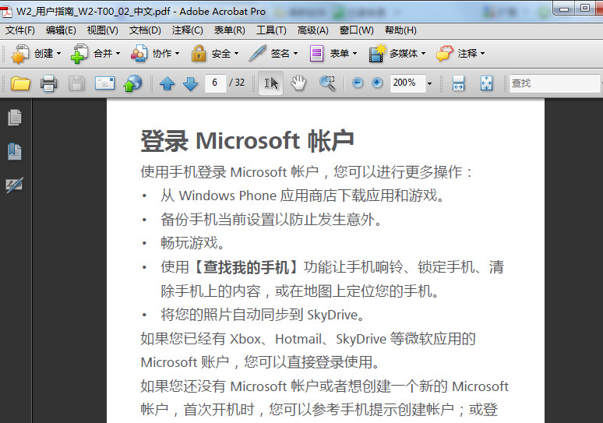Image resolution: width=603 pixels, height=423 pixels.
Task: Click the 协作 collaborate icon
Action: (x=139, y=54)
